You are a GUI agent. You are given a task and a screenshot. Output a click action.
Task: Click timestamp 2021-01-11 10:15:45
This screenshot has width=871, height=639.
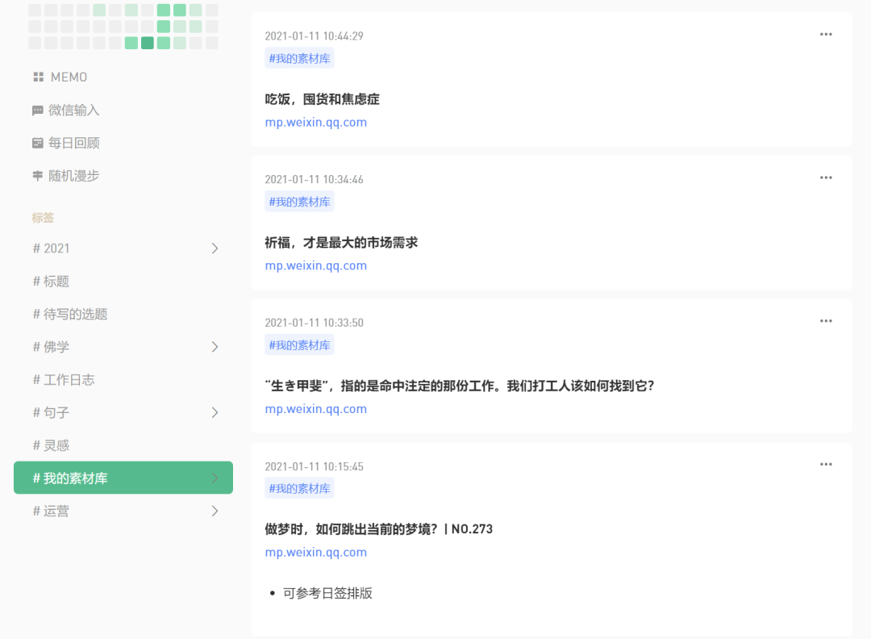[314, 467]
